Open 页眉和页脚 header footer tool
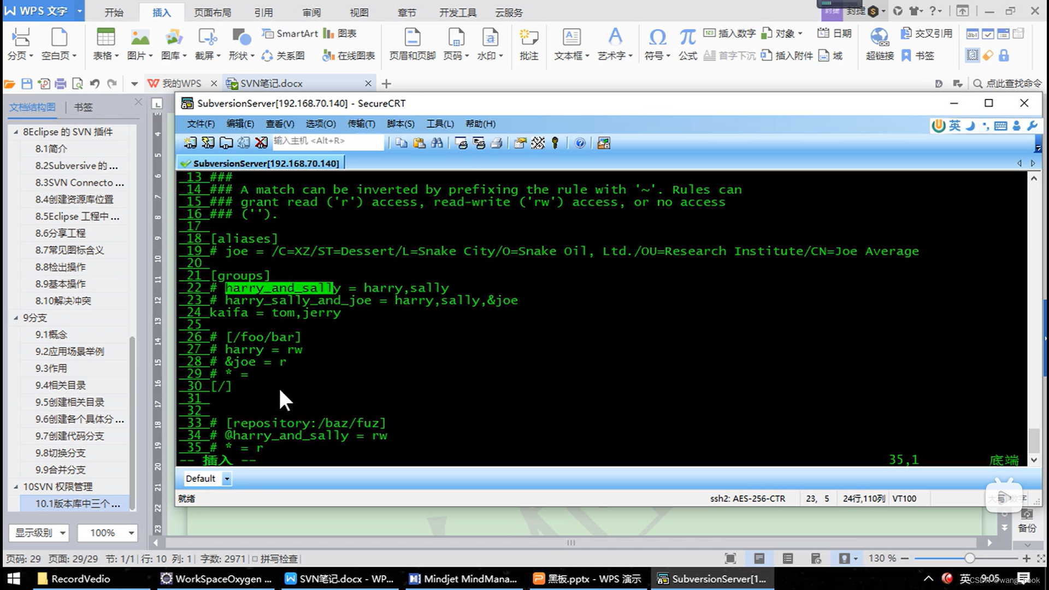 412,44
